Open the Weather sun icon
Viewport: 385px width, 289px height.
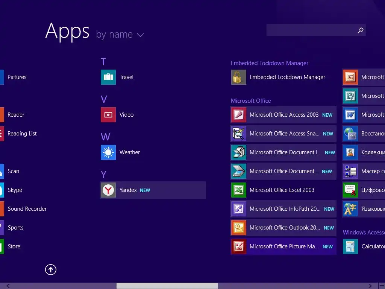pos(108,152)
